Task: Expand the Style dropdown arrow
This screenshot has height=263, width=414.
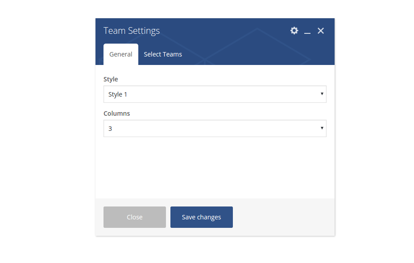Action: coord(322,94)
